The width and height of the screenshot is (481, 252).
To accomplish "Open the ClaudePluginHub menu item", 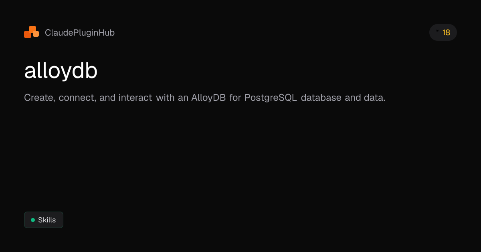I will 80,32.
